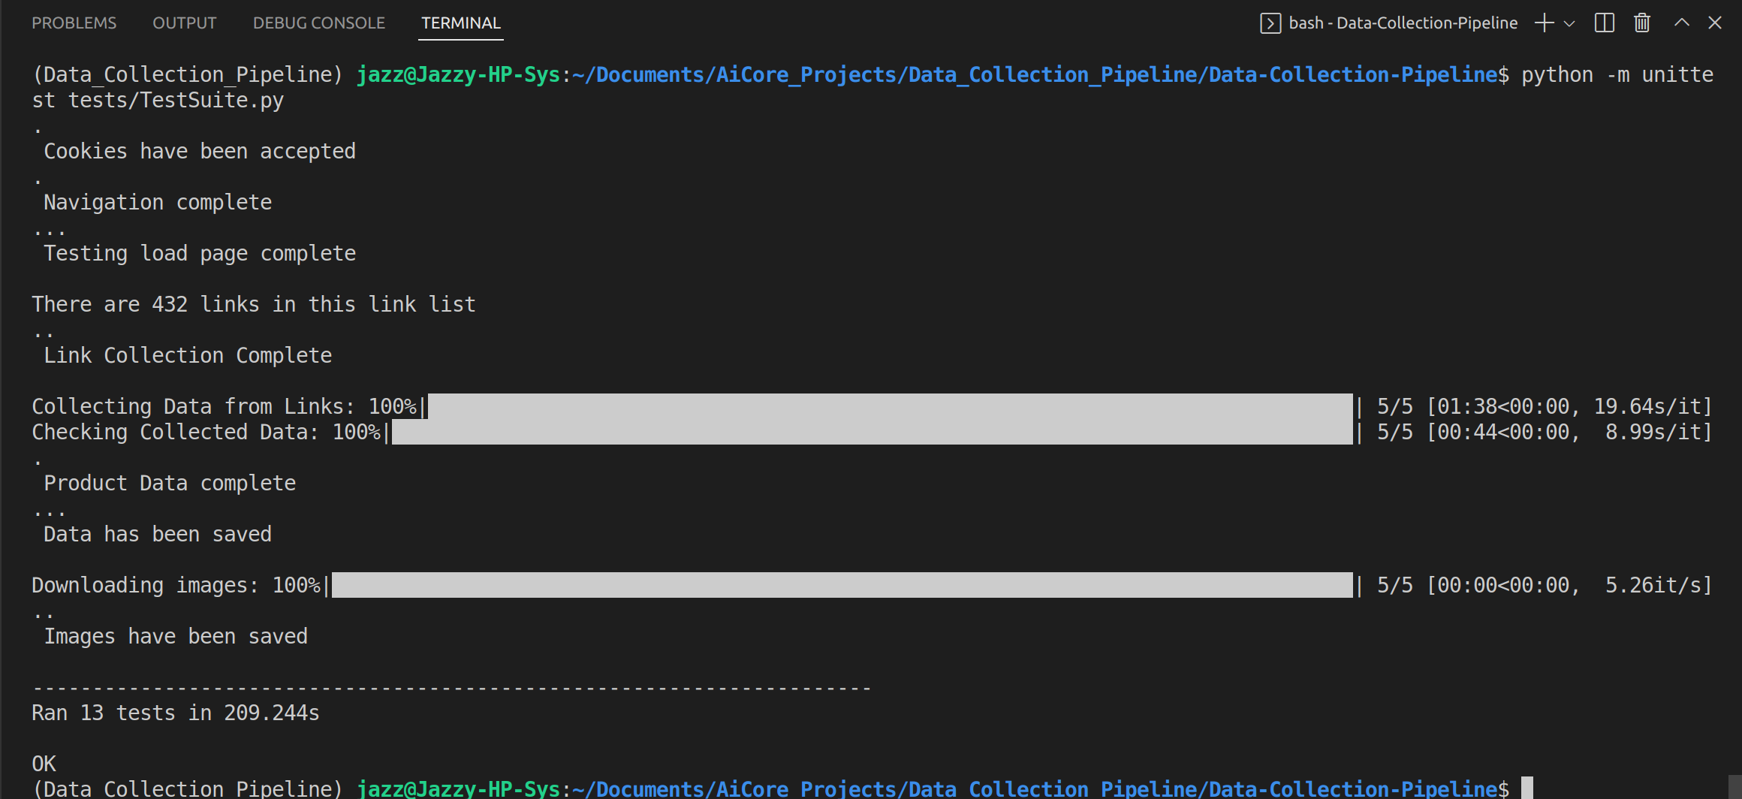Select the bash - Data-Collection-Pipeline terminal entry
Image resolution: width=1742 pixels, height=799 pixels.
click(x=1403, y=23)
